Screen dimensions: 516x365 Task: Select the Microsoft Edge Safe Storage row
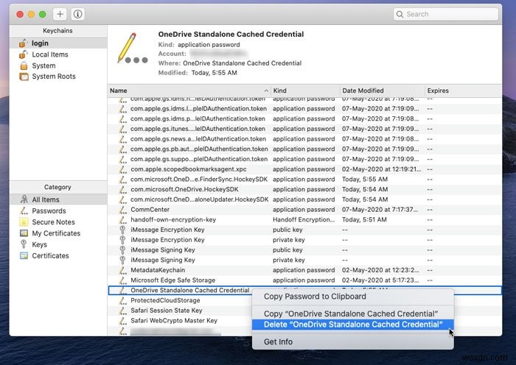point(304,280)
